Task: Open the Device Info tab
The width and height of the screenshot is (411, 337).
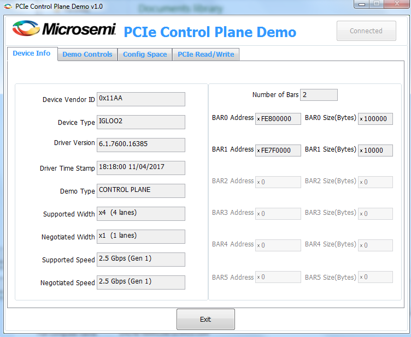Action: pos(32,53)
